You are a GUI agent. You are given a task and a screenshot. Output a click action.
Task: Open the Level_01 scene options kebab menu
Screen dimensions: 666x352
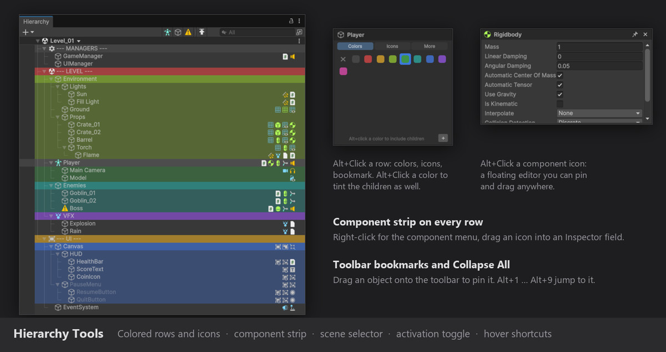point(299,41)
